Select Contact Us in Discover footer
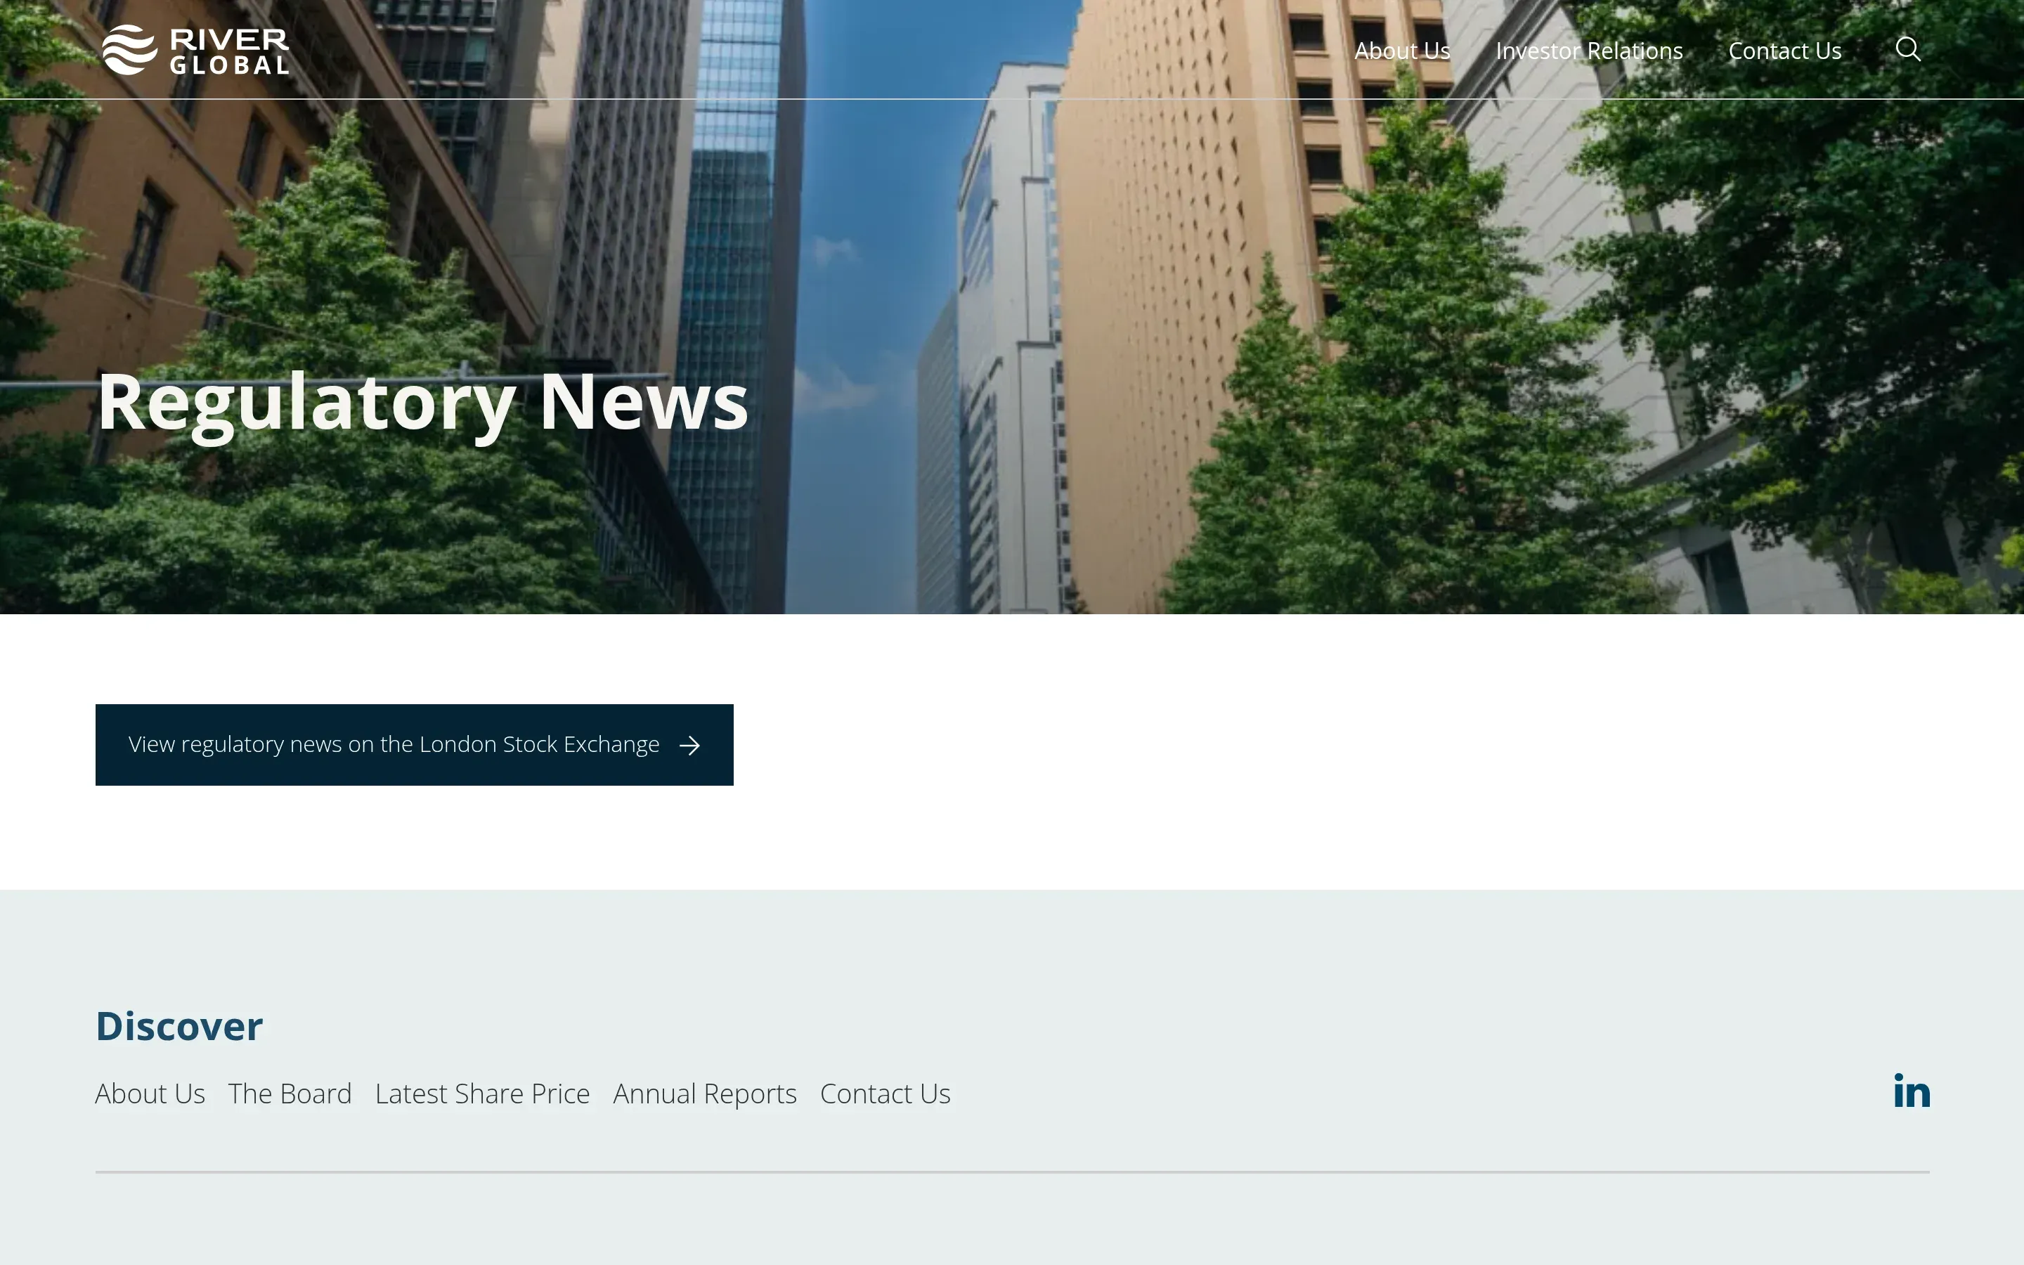This screenshot has height=1265, width=2024. (885, 1094)
